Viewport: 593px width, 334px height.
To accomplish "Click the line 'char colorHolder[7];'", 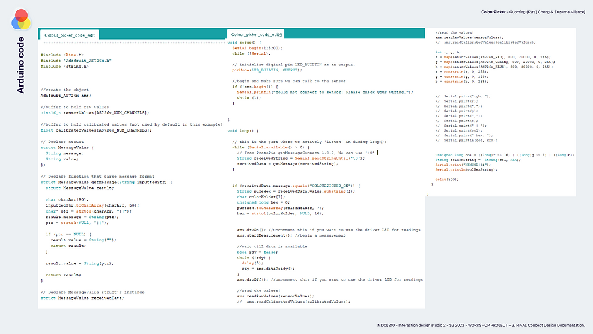I will coord(260,196).
